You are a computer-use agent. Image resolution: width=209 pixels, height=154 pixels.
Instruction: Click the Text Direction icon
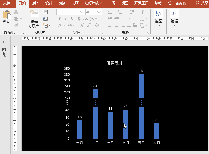click(142, 12)
